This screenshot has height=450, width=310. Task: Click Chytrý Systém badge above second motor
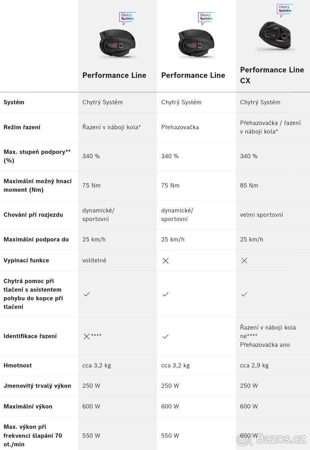point(206,17)
